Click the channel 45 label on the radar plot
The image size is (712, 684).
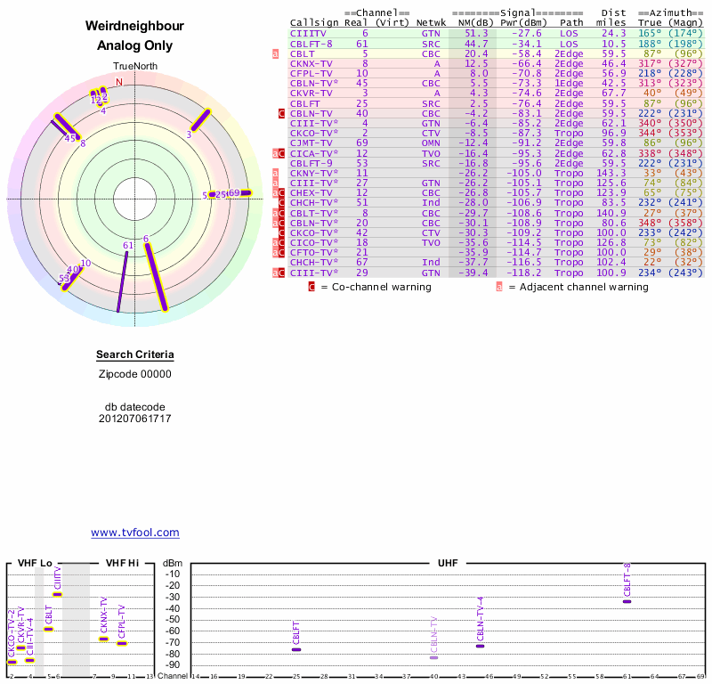pos(70,138)
